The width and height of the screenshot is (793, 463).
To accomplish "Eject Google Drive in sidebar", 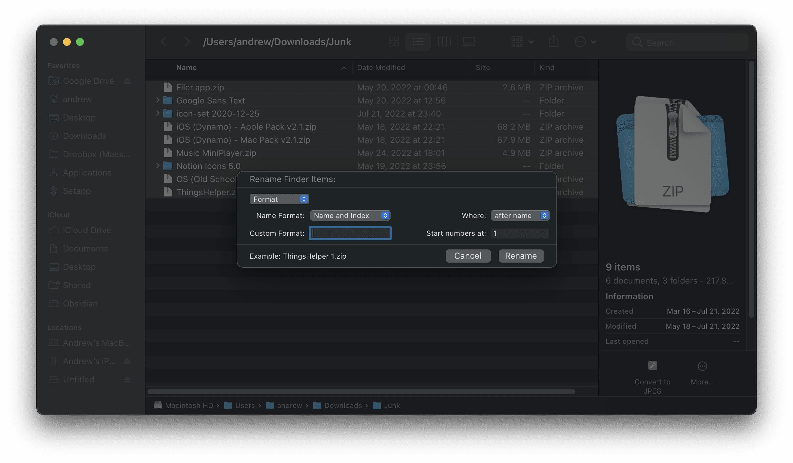I will coord(127,81).
